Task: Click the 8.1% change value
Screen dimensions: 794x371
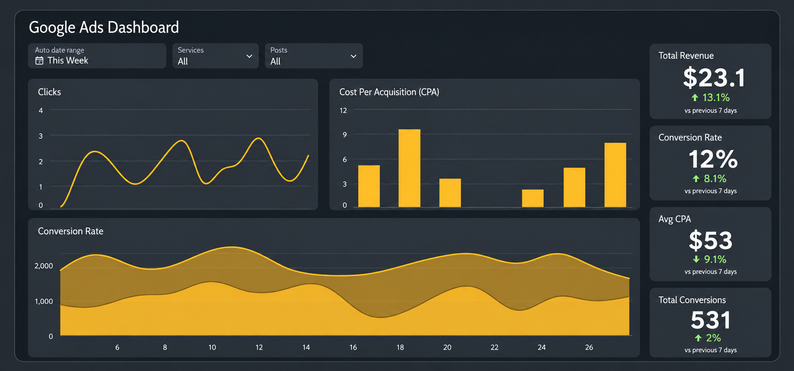Action: (715, 179)
